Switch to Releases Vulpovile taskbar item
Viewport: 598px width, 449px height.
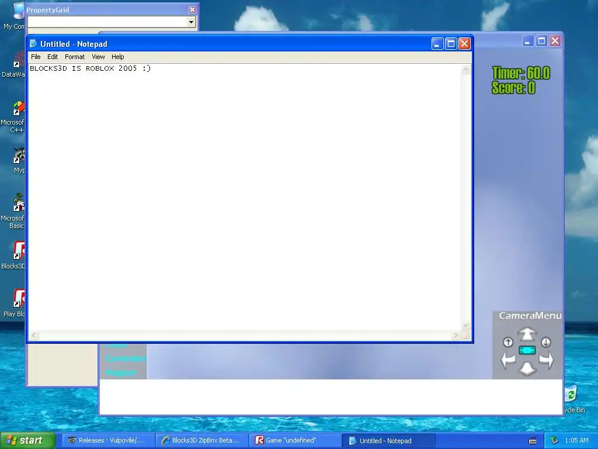(x=108, y=441)
